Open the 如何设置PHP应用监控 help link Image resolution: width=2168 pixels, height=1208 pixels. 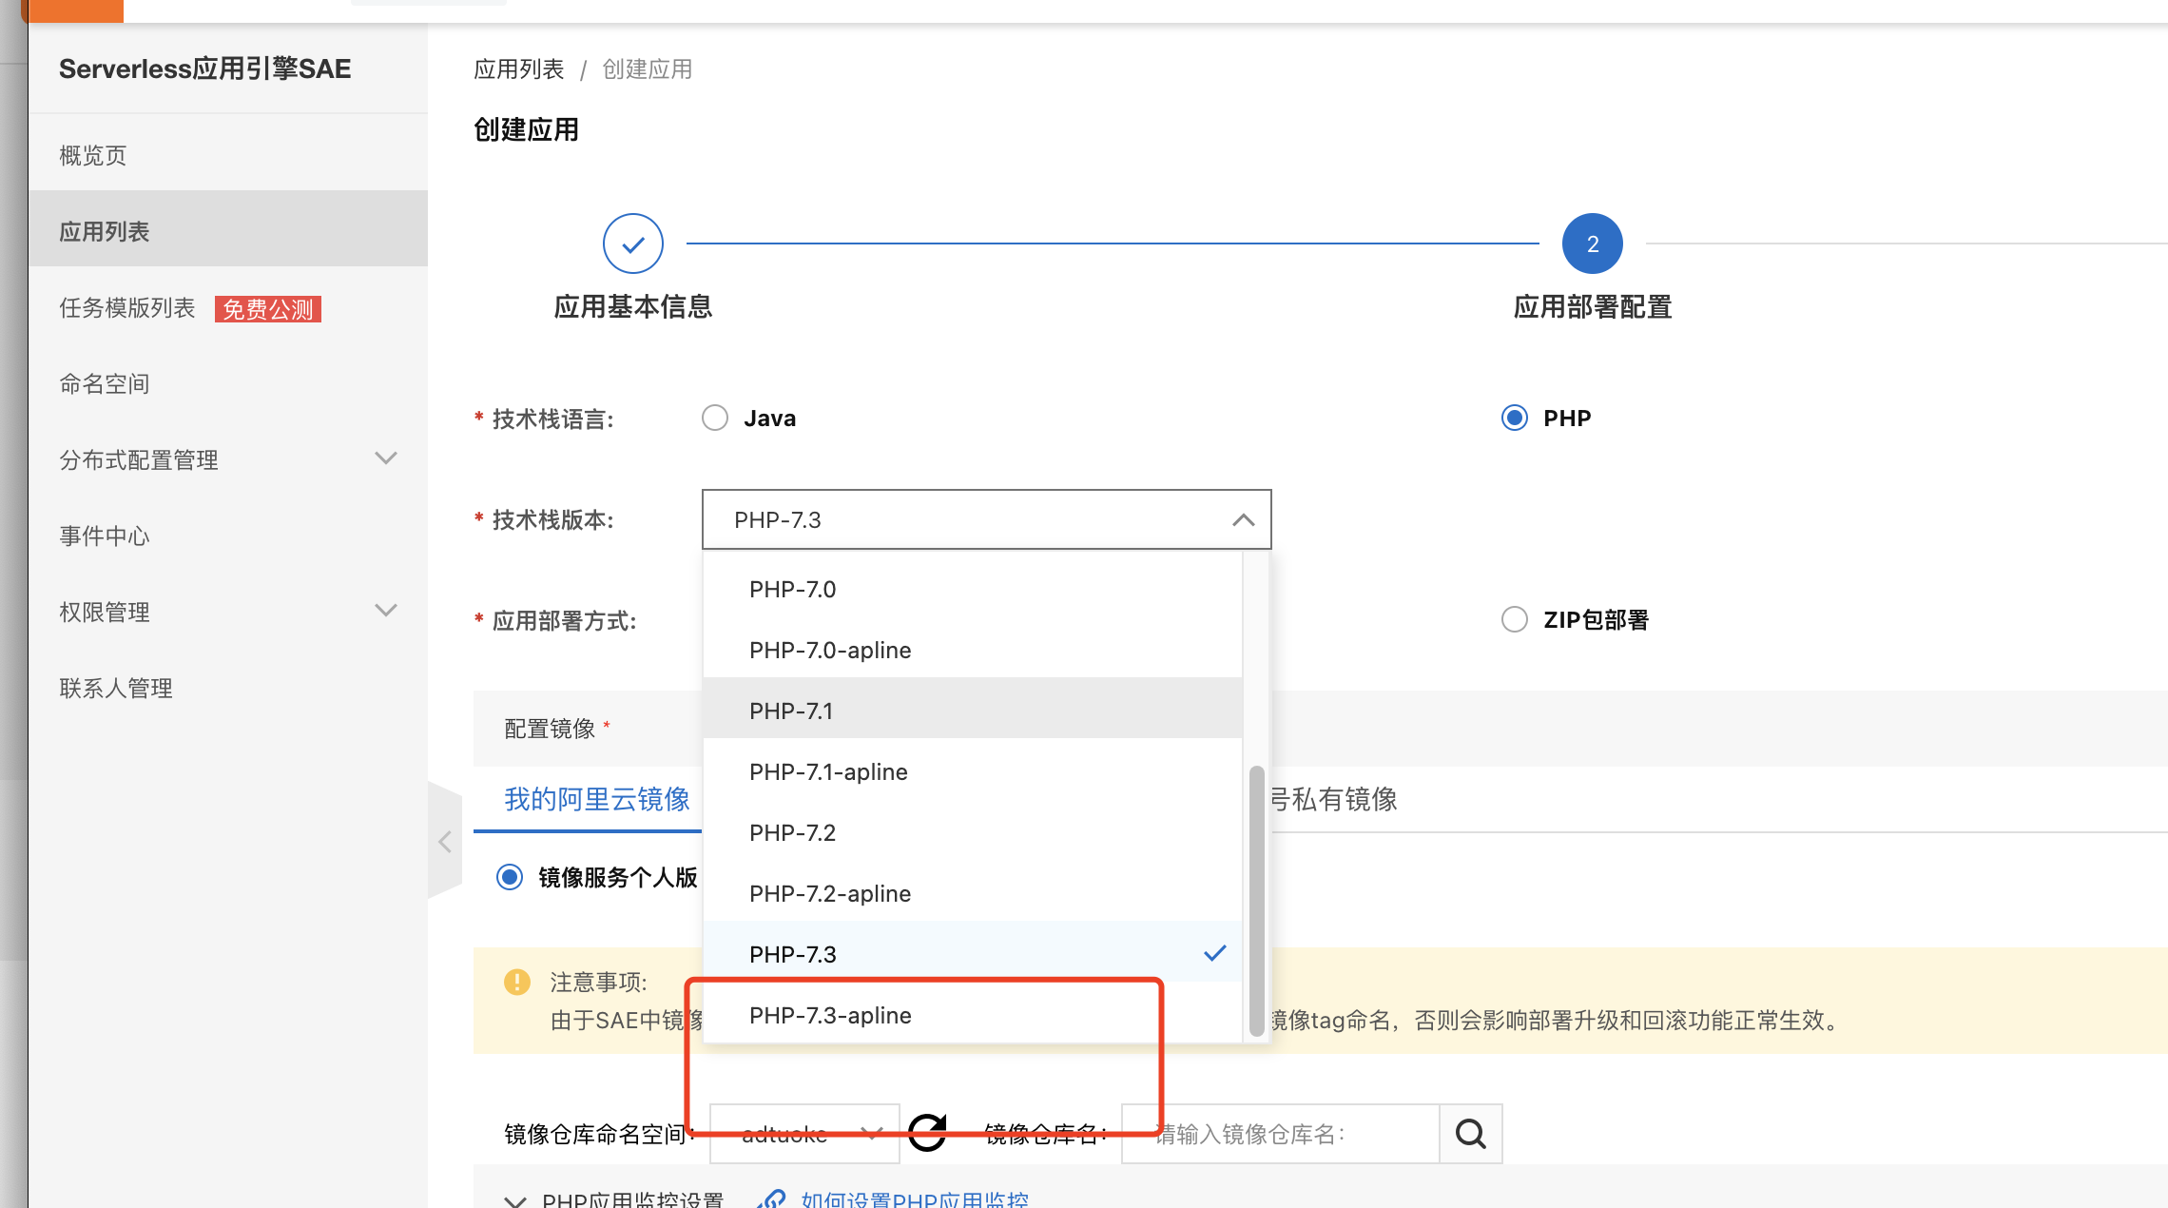915,1198
